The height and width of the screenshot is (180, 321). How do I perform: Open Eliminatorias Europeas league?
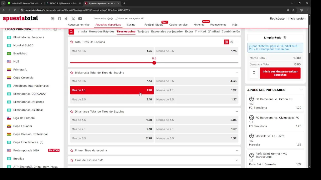tap(29, 37)
